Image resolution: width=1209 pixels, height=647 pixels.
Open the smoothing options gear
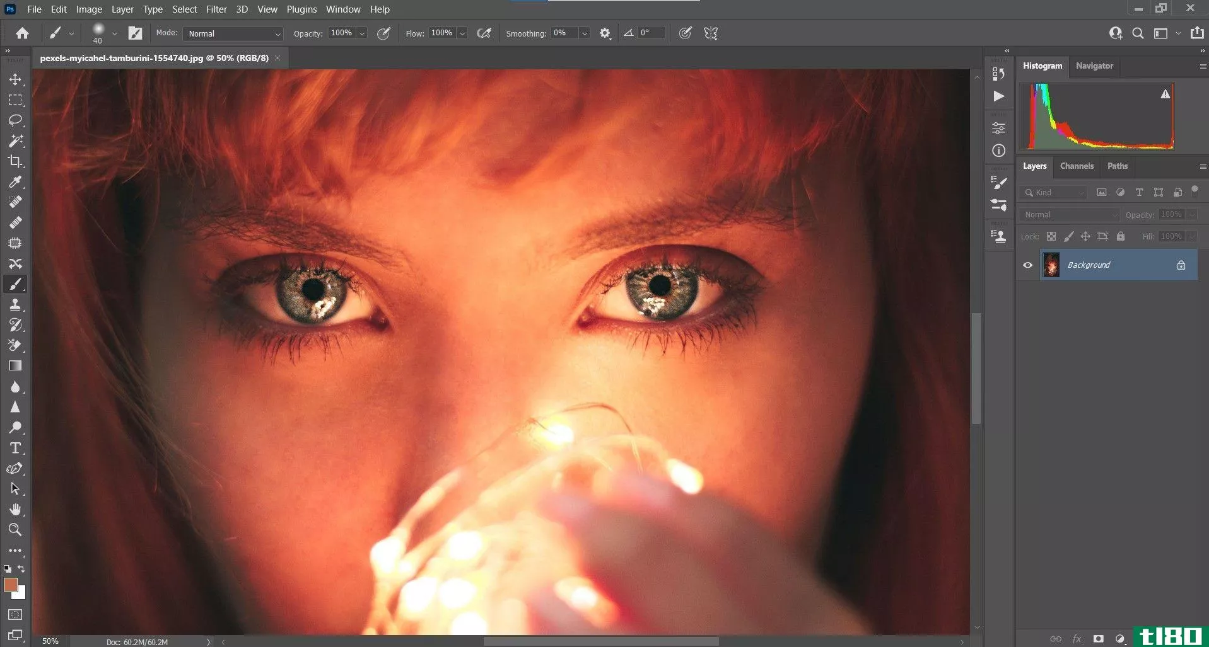pyautogui.click(x=605, y=33)
